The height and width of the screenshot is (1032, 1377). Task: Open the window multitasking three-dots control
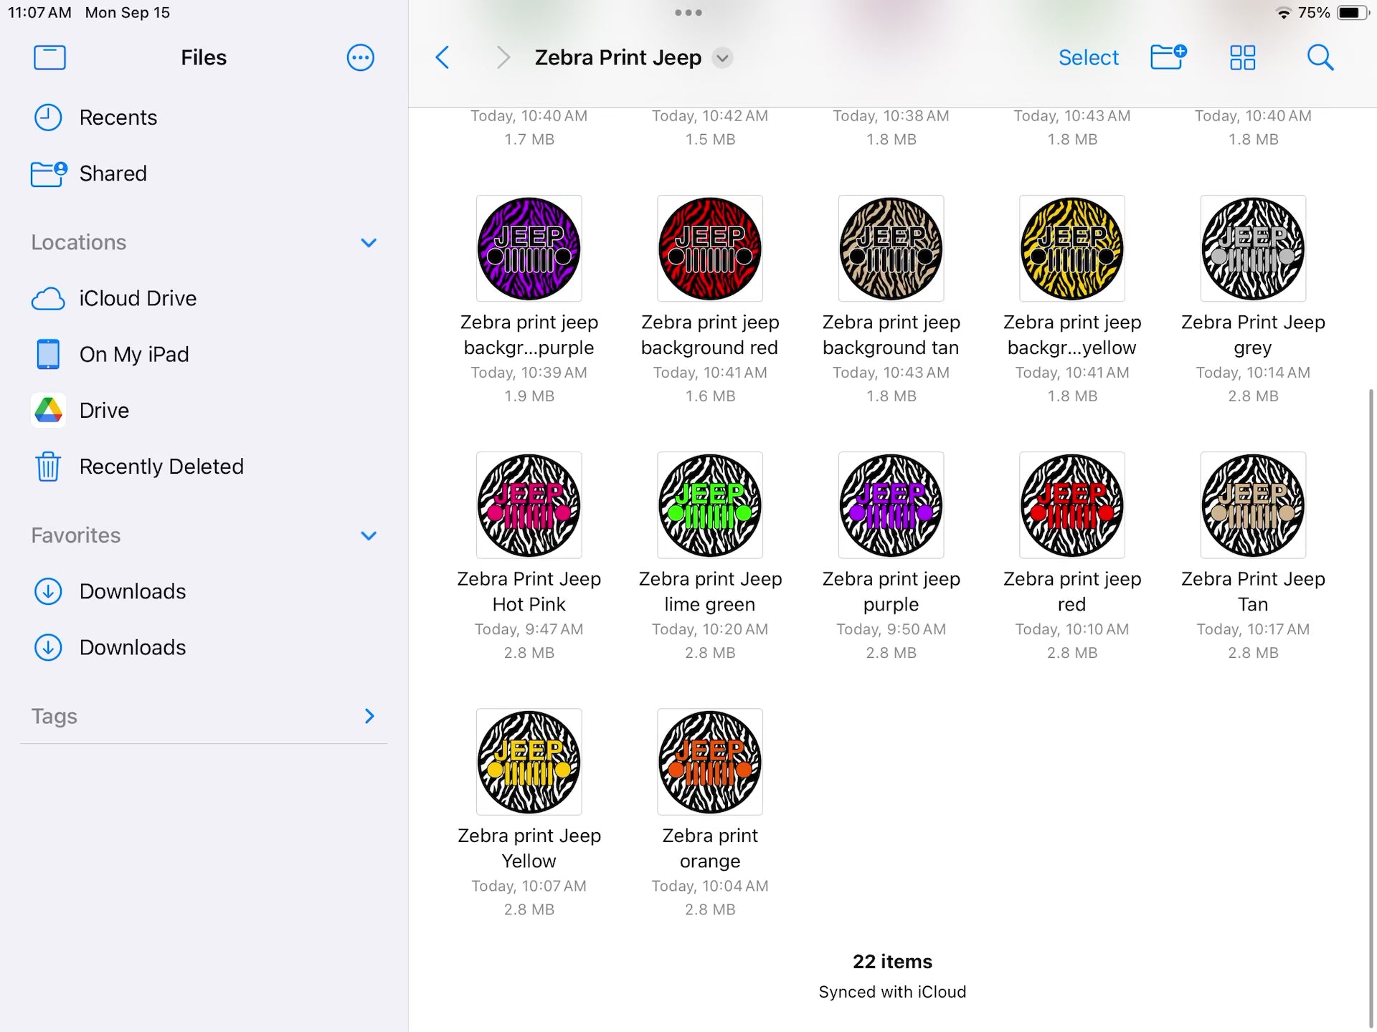click(x=688, y=13)
